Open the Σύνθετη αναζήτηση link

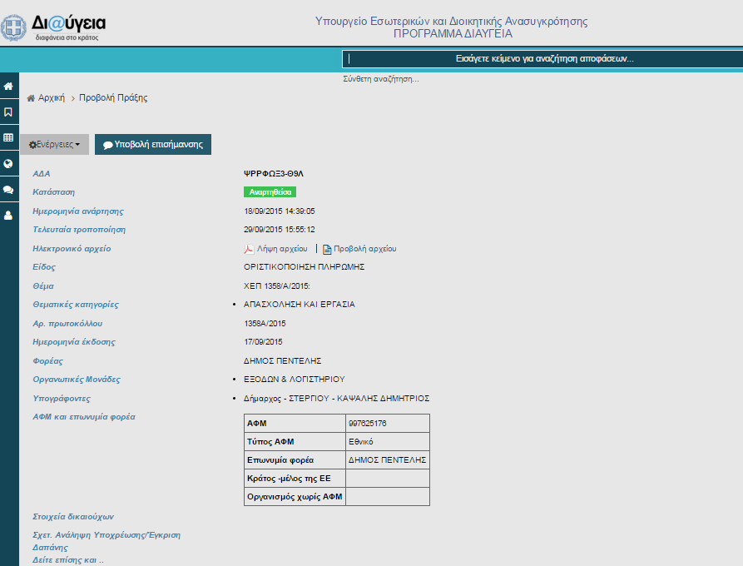pyautogui.click(x=380, y=79)
